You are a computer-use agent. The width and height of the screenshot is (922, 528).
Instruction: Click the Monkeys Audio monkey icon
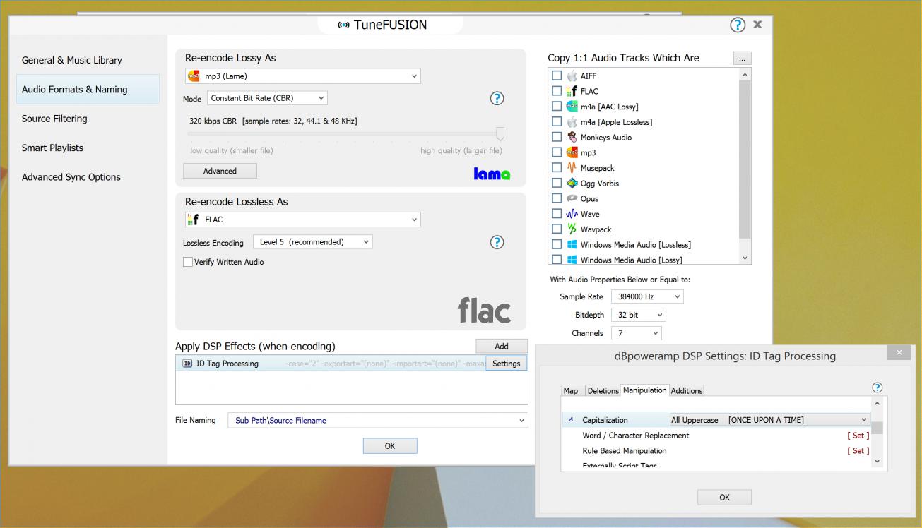coord(572,138)
